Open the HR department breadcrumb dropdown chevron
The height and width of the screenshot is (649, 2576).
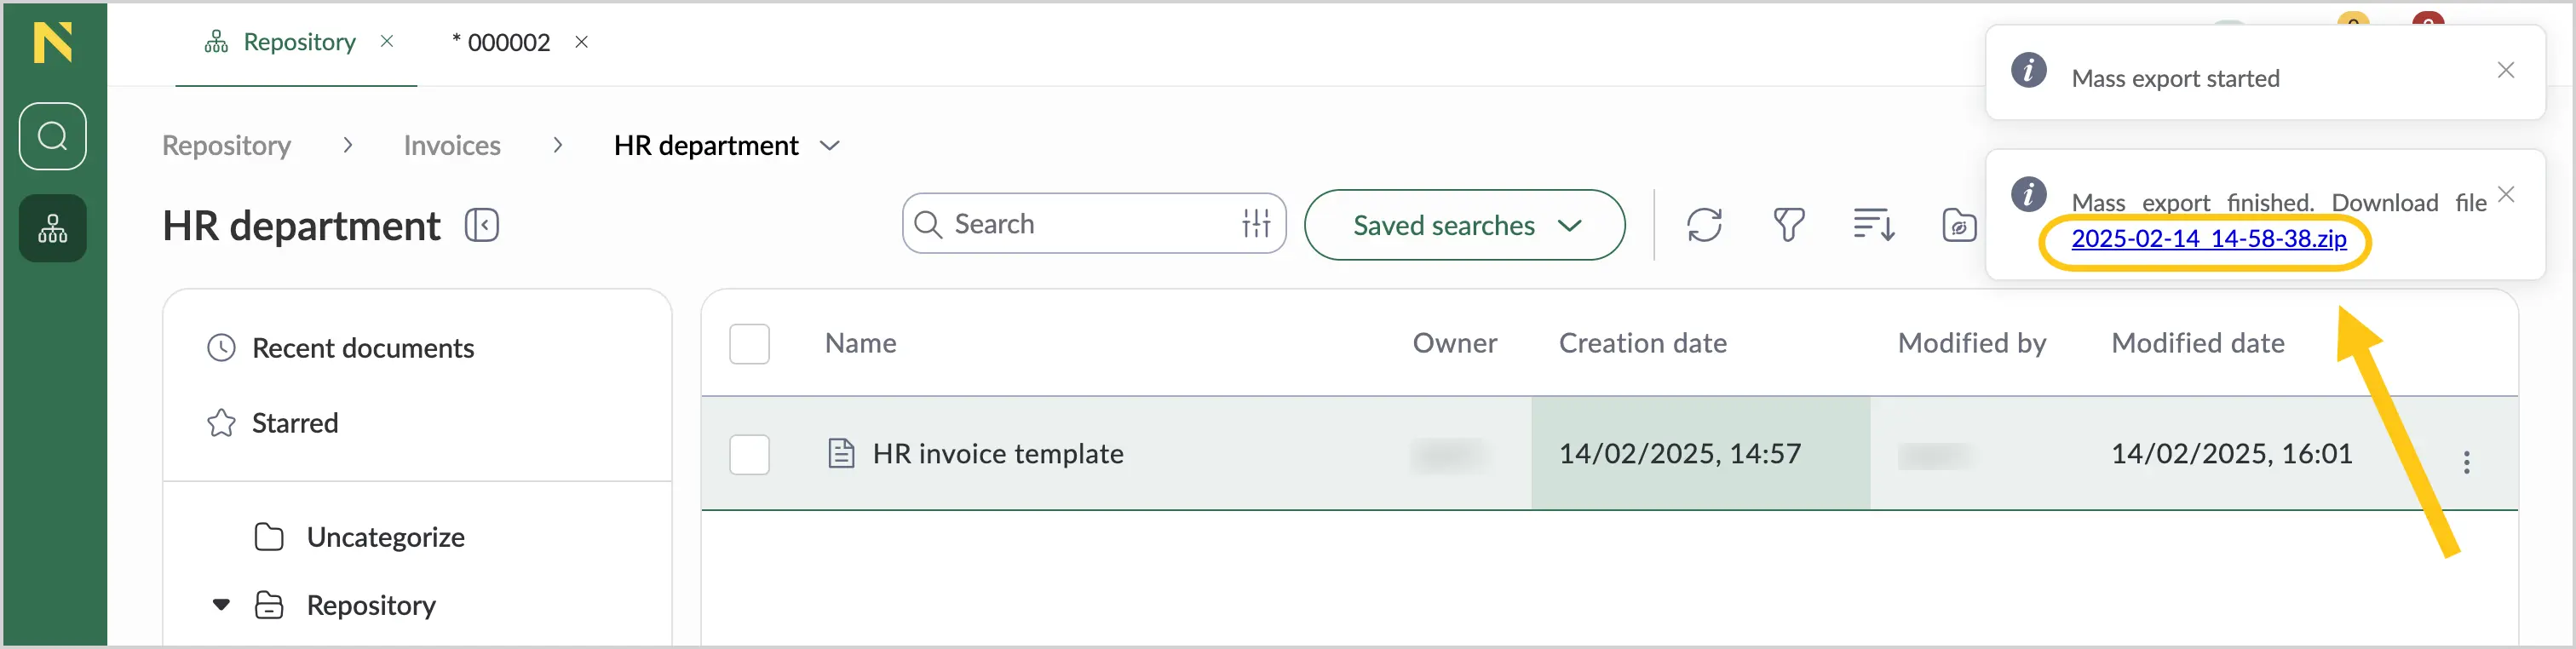tap(829, 146)
